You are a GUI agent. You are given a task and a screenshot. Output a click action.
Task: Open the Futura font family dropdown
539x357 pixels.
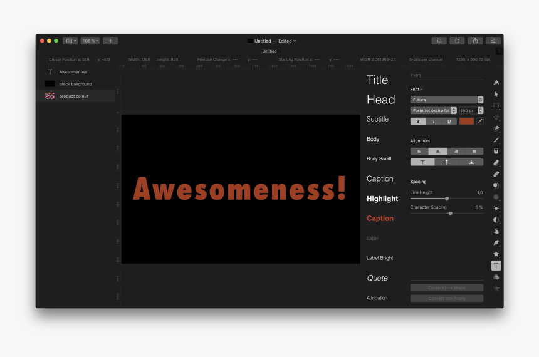[x=446, y=100]
